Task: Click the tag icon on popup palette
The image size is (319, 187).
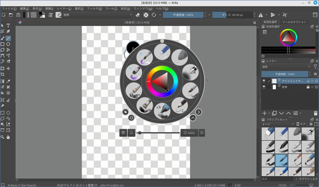Action: 125,112
